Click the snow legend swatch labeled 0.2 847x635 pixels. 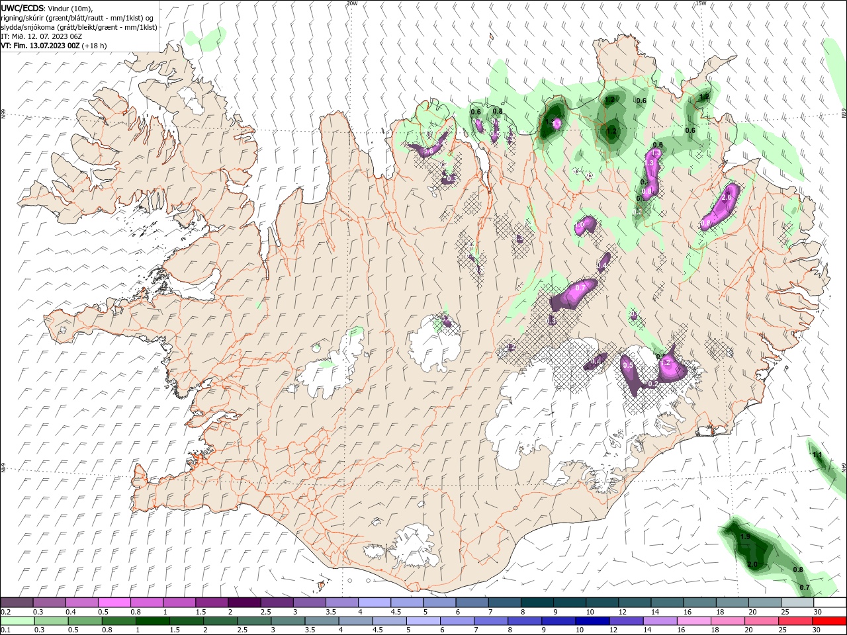click(17, 603)
